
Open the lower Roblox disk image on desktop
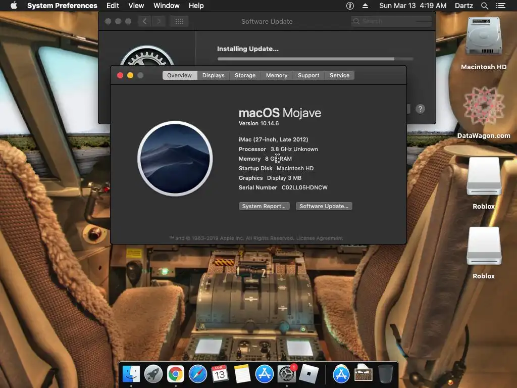(x=484, y=246)
